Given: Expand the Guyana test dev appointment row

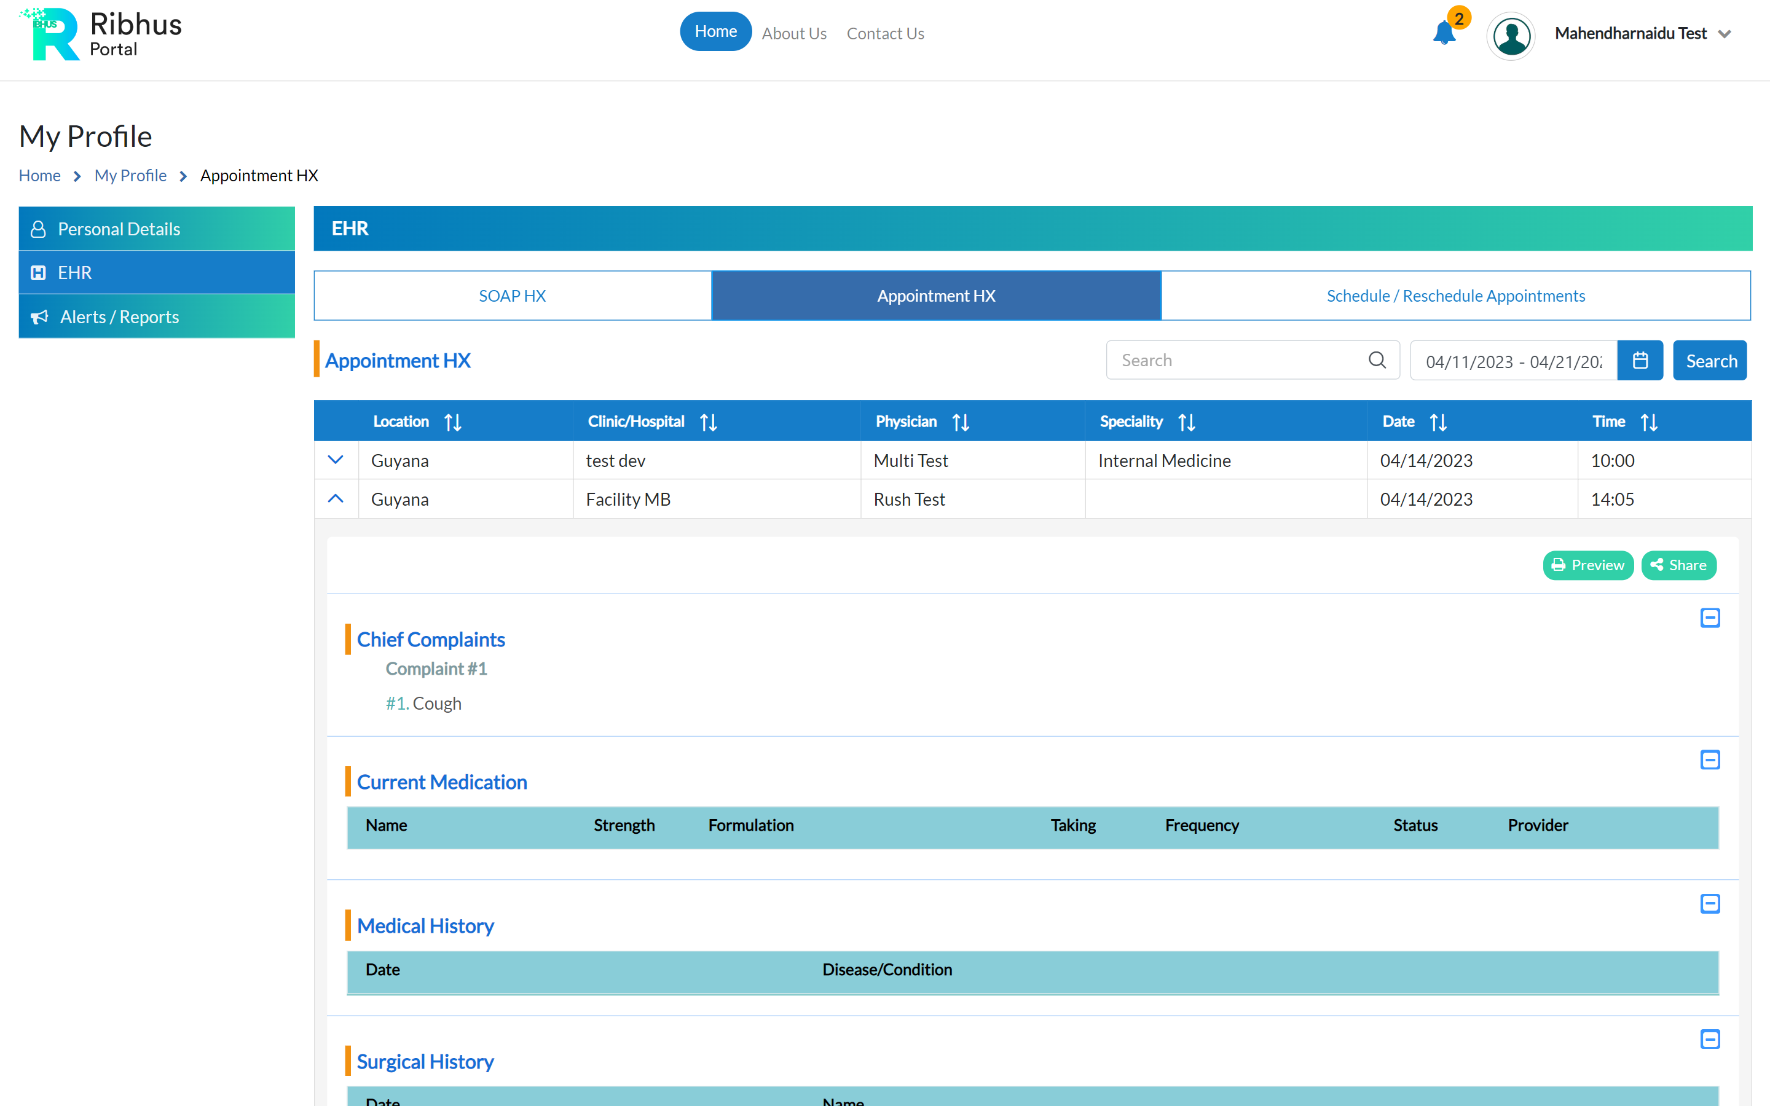Looking at the screenshot, I should pyautogui.click(x=336, y=460).
